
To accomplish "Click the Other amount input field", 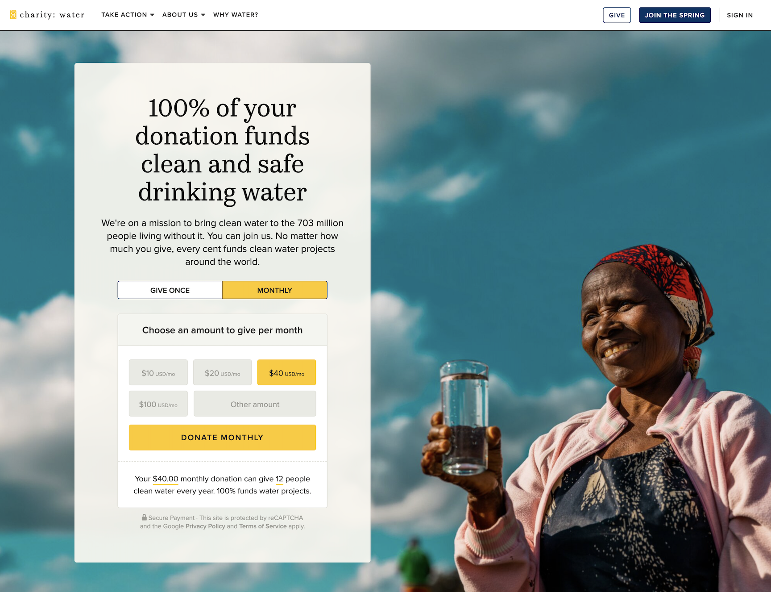I will coord(255,404).
